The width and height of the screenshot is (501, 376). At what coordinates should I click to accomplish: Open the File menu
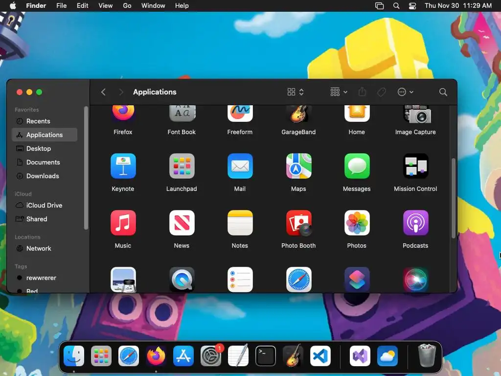[61, 6]
